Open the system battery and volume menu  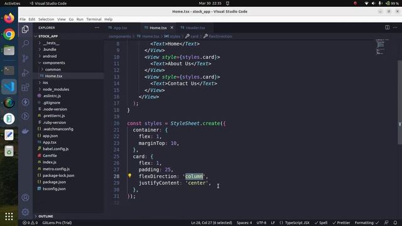click(381, 3)
